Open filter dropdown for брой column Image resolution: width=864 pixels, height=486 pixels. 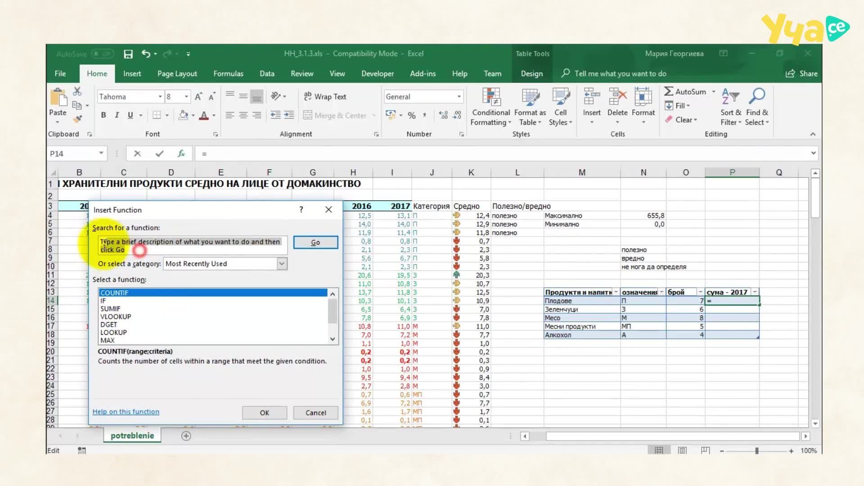pos(701,292)
